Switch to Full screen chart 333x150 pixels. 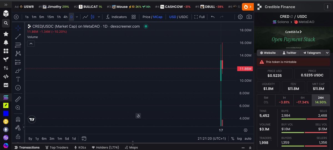pyautogui.click(x=200, y=17)
